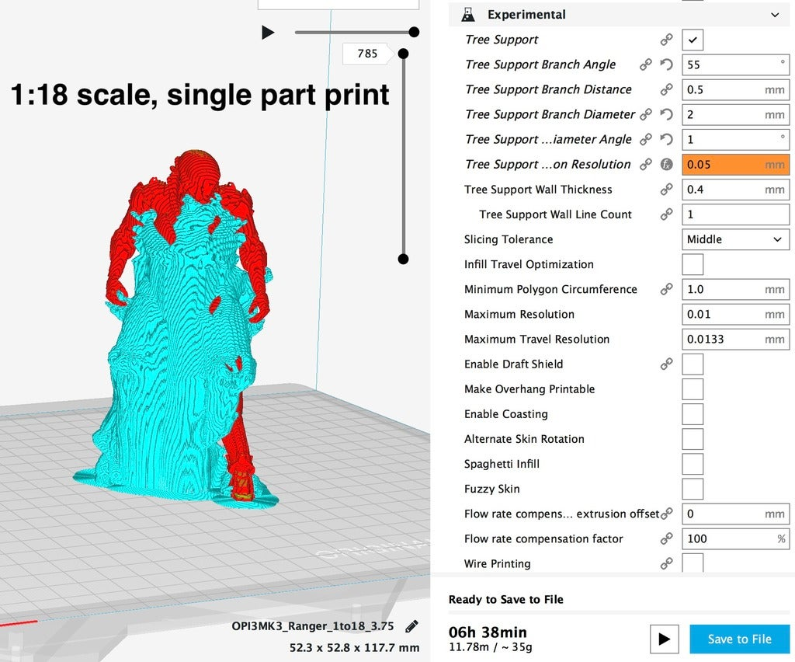Reset Tree Support Diameter Angle value
The height and width of the screenshot is (662, 795).
coord(666,139)
